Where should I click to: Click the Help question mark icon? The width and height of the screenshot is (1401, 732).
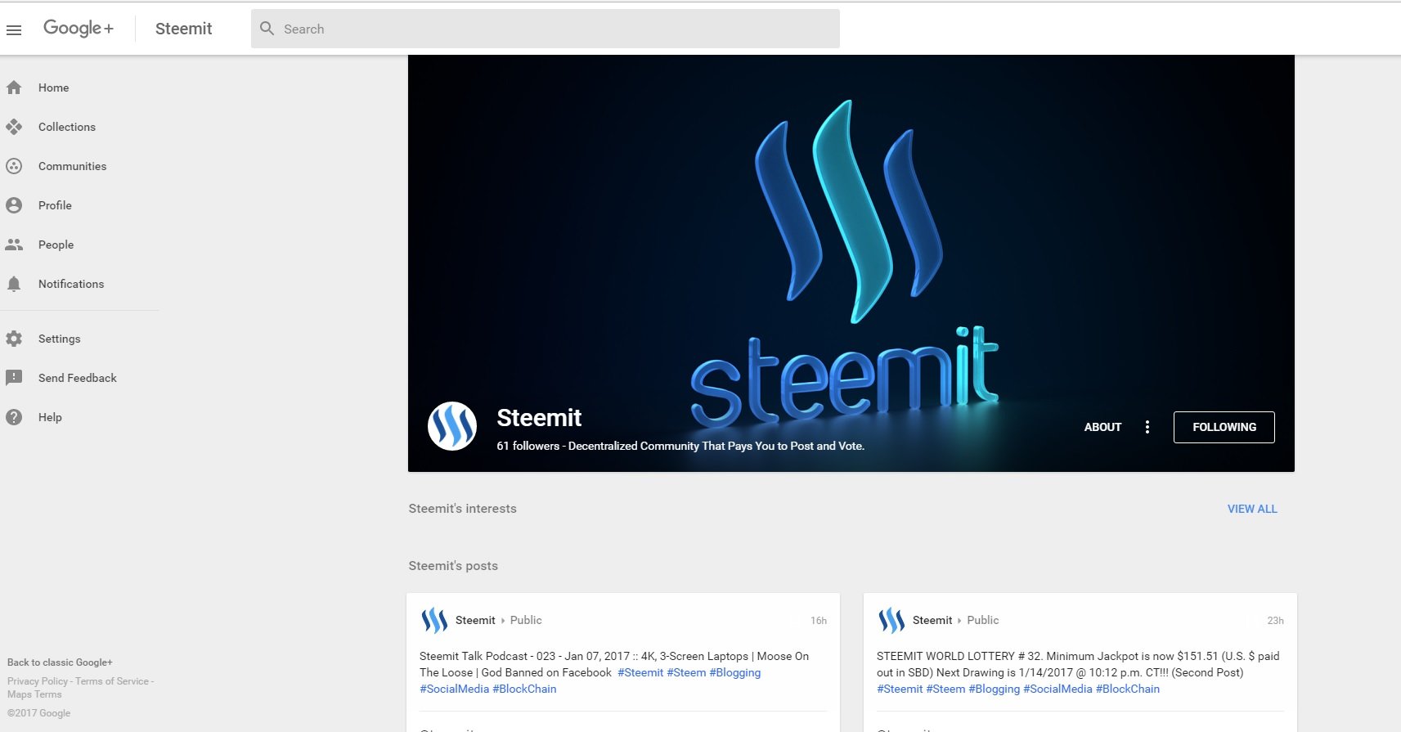14,417
